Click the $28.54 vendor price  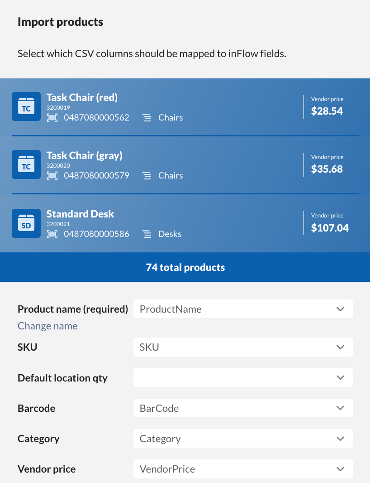click(327, 111)
